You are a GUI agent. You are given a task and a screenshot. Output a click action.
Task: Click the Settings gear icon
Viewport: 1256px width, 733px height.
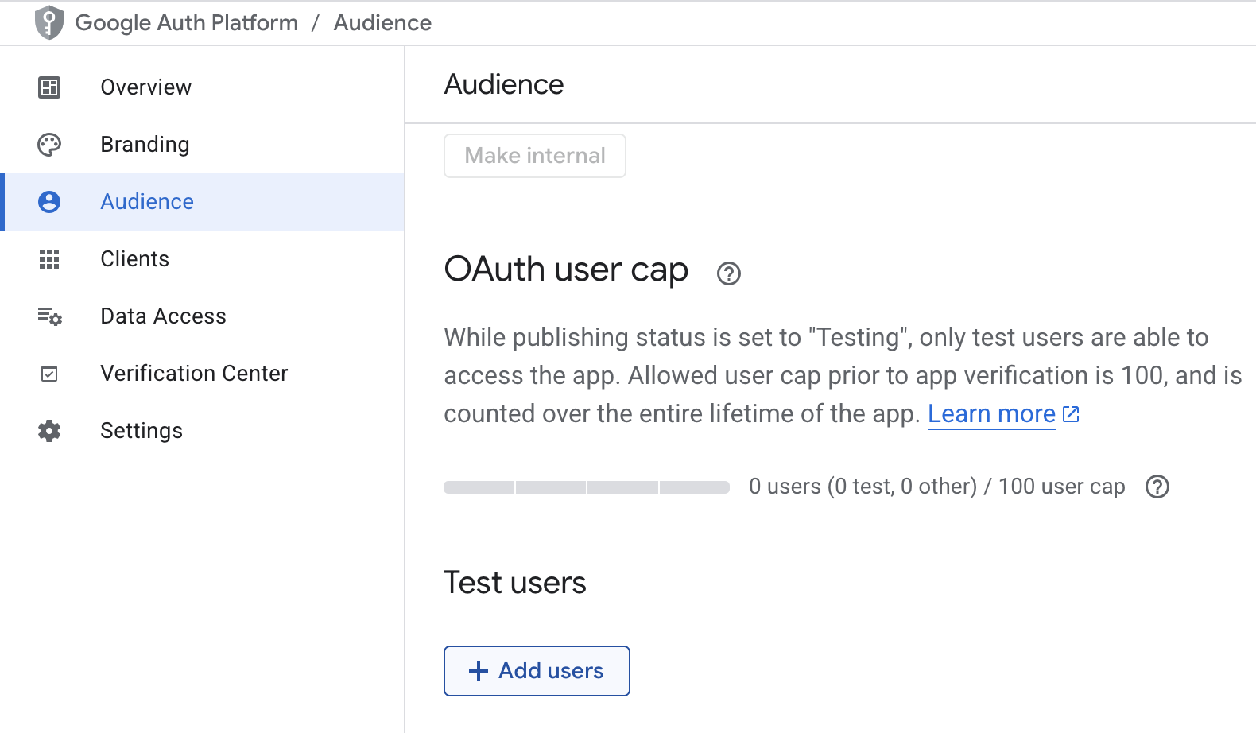click(x=49, y=431)
